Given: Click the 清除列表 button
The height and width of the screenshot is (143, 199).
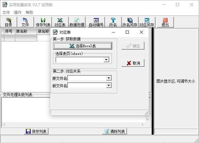Looking at the screenshot, I should click(115, 131).
